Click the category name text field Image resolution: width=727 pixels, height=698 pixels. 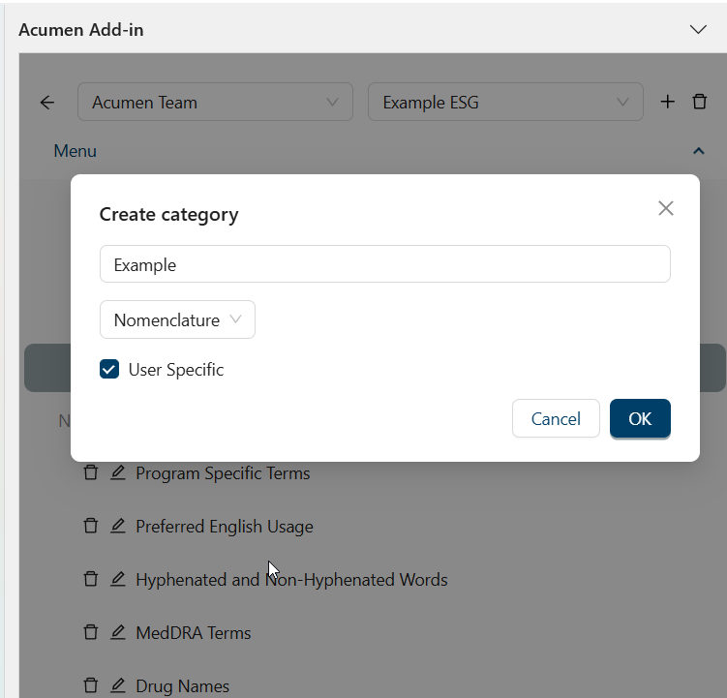(384, 264)
